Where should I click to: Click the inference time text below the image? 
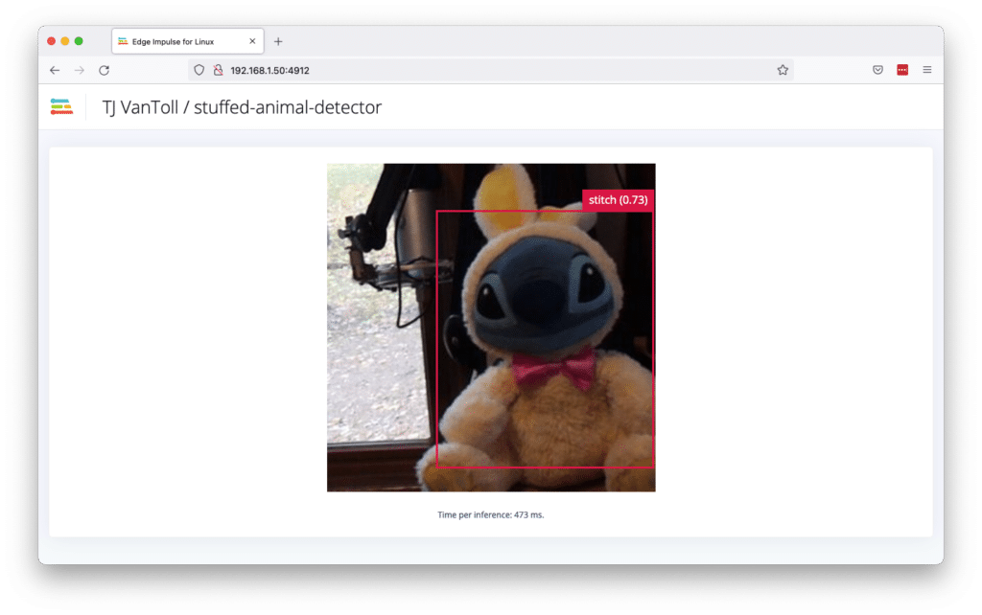pos(491,513)
